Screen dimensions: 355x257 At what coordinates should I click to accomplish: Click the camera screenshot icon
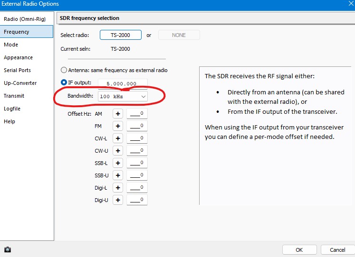[8, 249]
